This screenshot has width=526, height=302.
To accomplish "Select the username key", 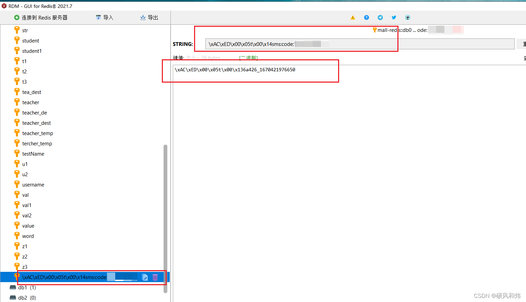I will coord(33,185).
